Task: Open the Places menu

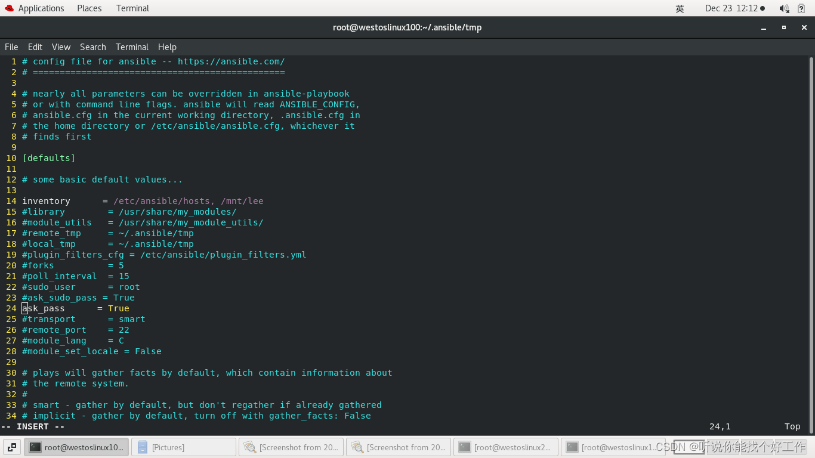Action: 89,8
